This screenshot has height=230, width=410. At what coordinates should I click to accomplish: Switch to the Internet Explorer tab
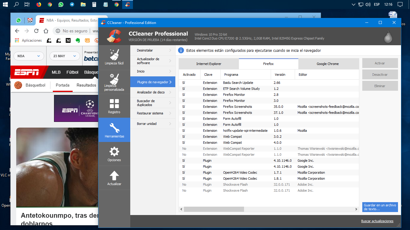click(x=209, y=64)
